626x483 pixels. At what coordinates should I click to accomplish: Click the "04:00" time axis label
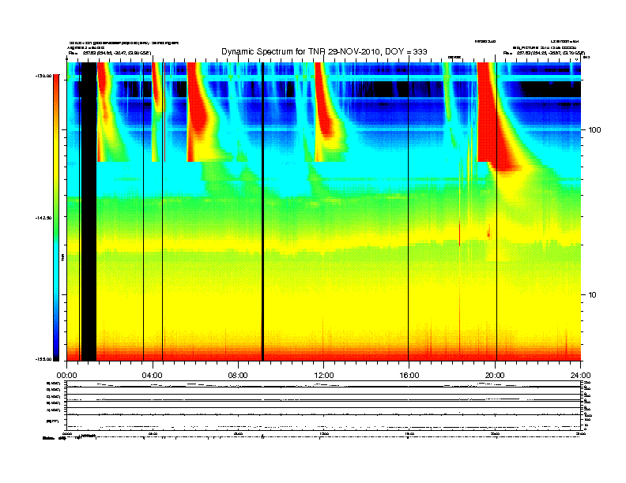pyautogui.click(x=153, y=376)
